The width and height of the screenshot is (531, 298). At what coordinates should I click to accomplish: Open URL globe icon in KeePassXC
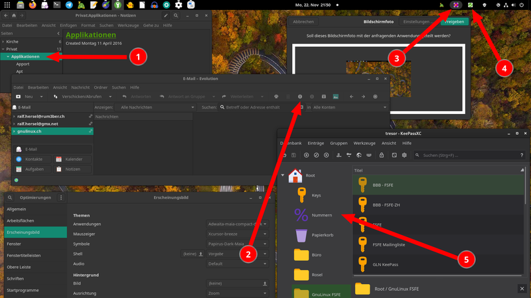coord(359,155)
